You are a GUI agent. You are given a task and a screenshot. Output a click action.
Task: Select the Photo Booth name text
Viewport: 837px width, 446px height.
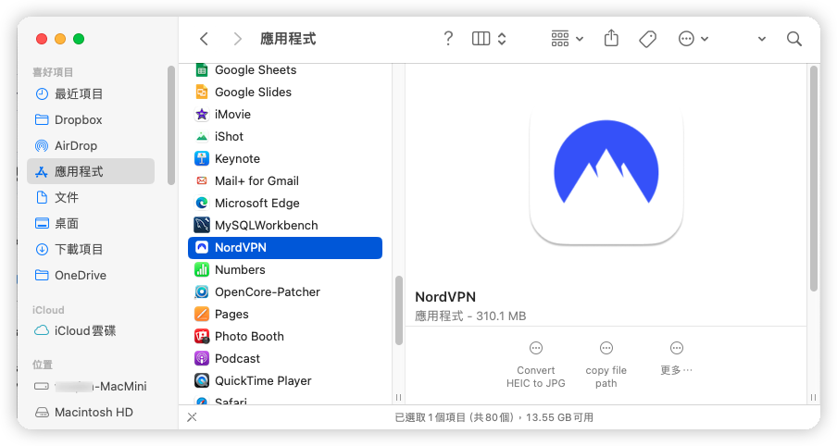click(249, 337)
